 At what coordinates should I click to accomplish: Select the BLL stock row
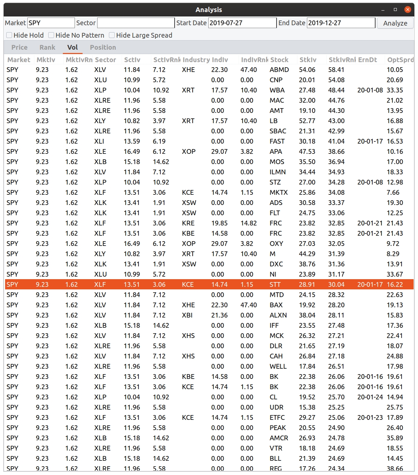209,459
